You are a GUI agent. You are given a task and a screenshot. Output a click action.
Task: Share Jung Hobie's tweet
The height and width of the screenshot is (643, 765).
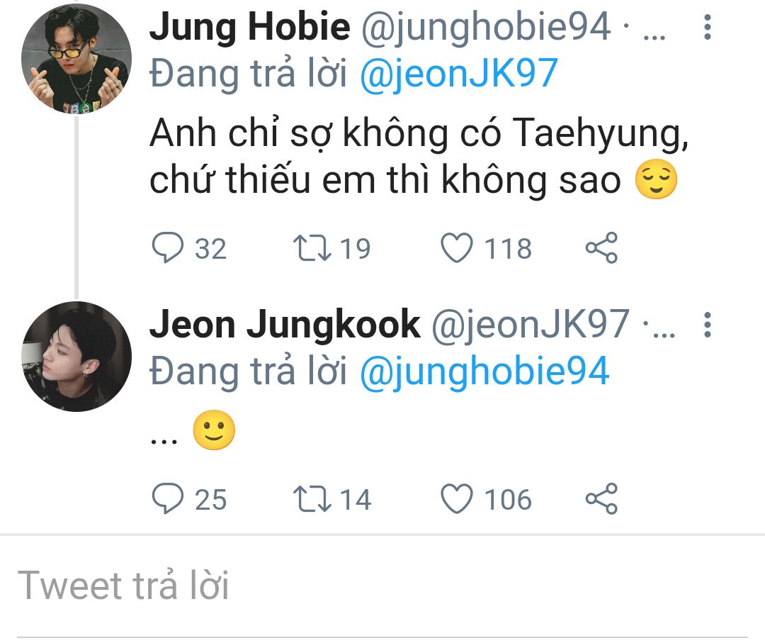[x=601, y=249]
